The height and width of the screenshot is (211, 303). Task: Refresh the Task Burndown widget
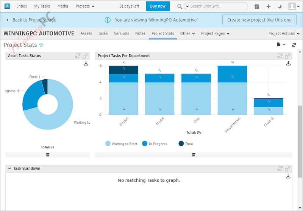[280, 168]
